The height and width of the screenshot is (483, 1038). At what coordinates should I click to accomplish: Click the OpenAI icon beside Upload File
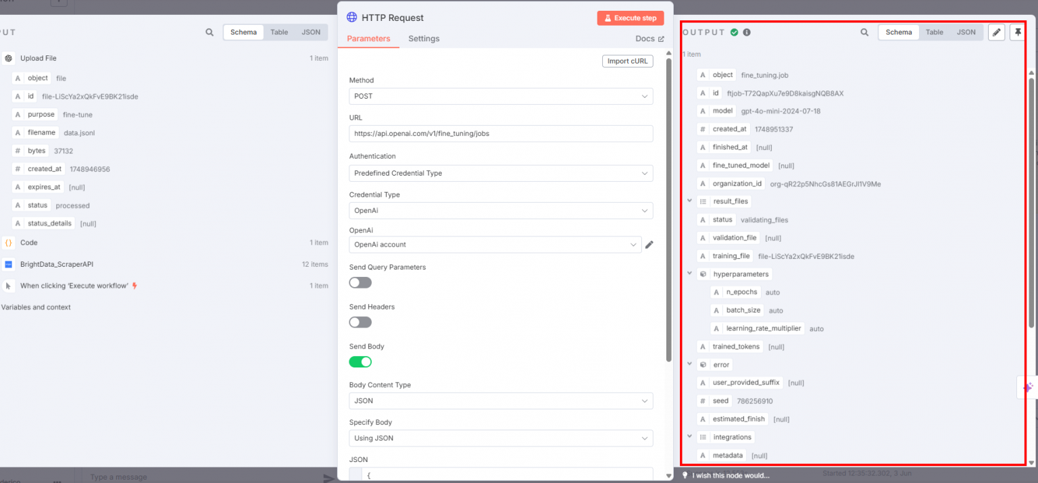point(7,58)
